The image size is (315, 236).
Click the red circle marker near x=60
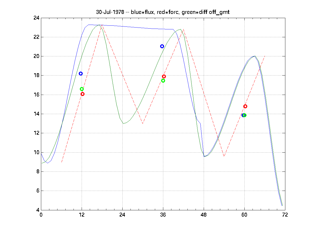[x=245, y=106]
